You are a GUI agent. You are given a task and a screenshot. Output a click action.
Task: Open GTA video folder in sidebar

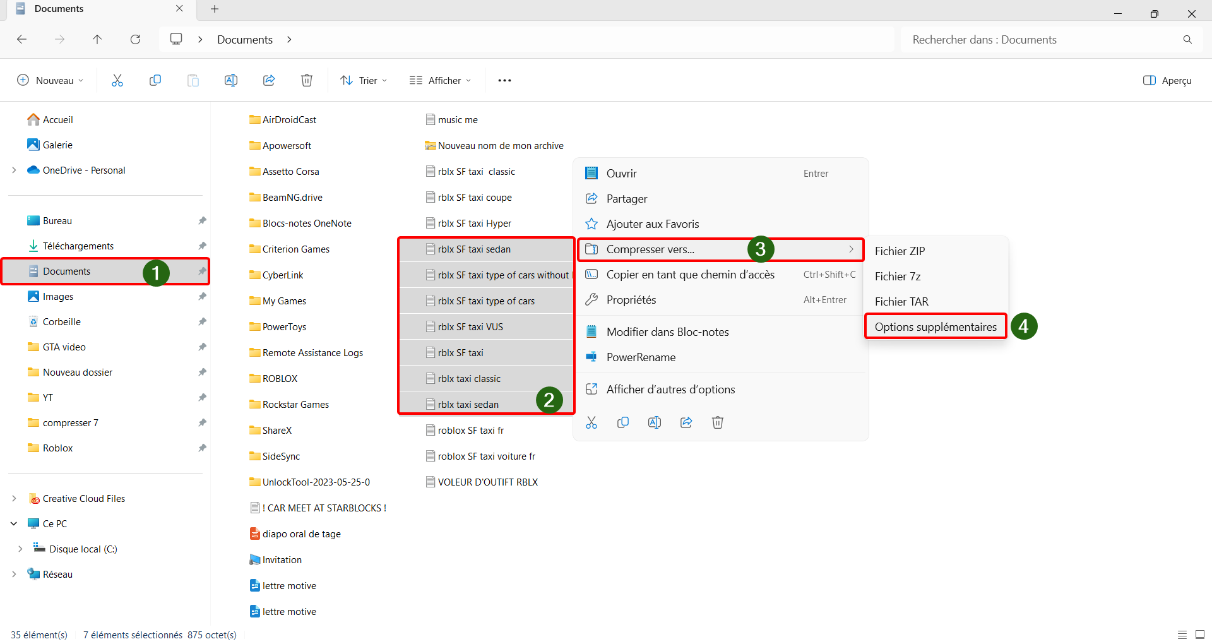57,347
